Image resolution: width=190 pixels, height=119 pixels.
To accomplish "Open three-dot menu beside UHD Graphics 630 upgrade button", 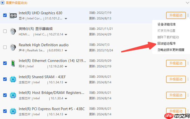I will click(x=188, y=15).
